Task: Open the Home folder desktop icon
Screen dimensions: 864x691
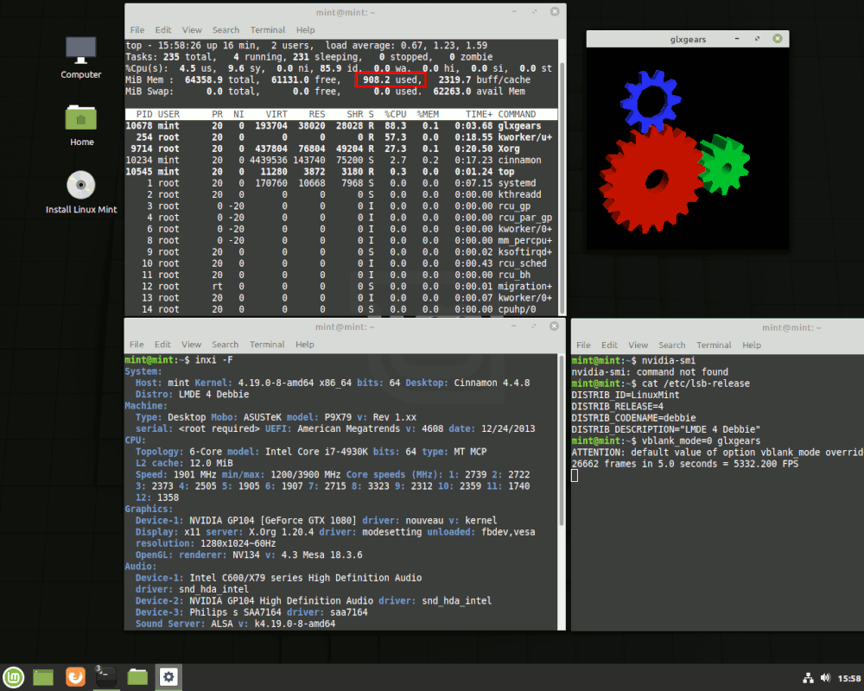Action: (81, 125)
